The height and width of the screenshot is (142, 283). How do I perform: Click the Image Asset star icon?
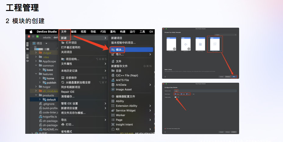(x=113, y=89)
